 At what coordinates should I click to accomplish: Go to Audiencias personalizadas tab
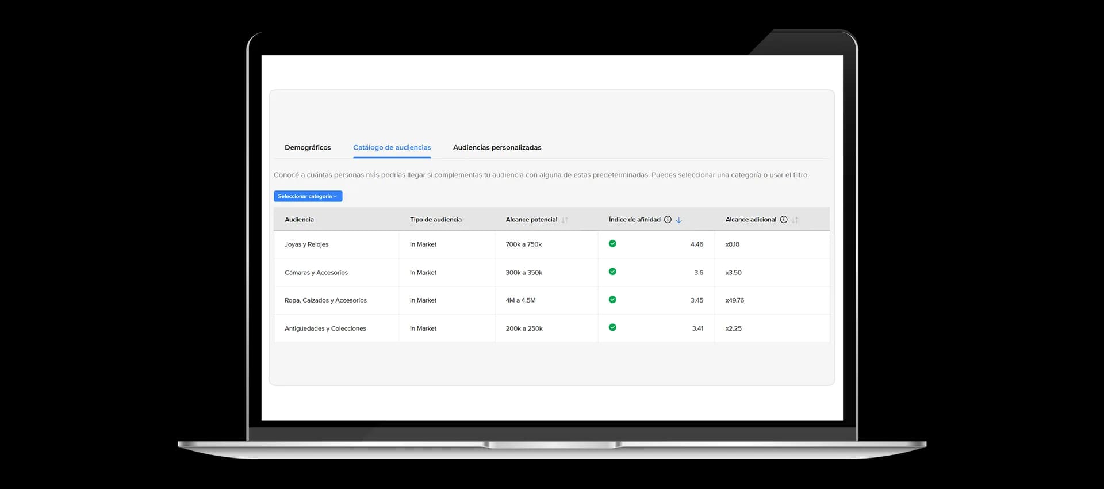(497, 148)
